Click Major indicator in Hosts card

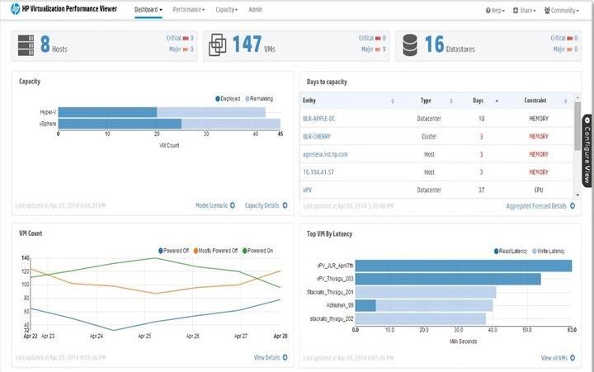181,49
